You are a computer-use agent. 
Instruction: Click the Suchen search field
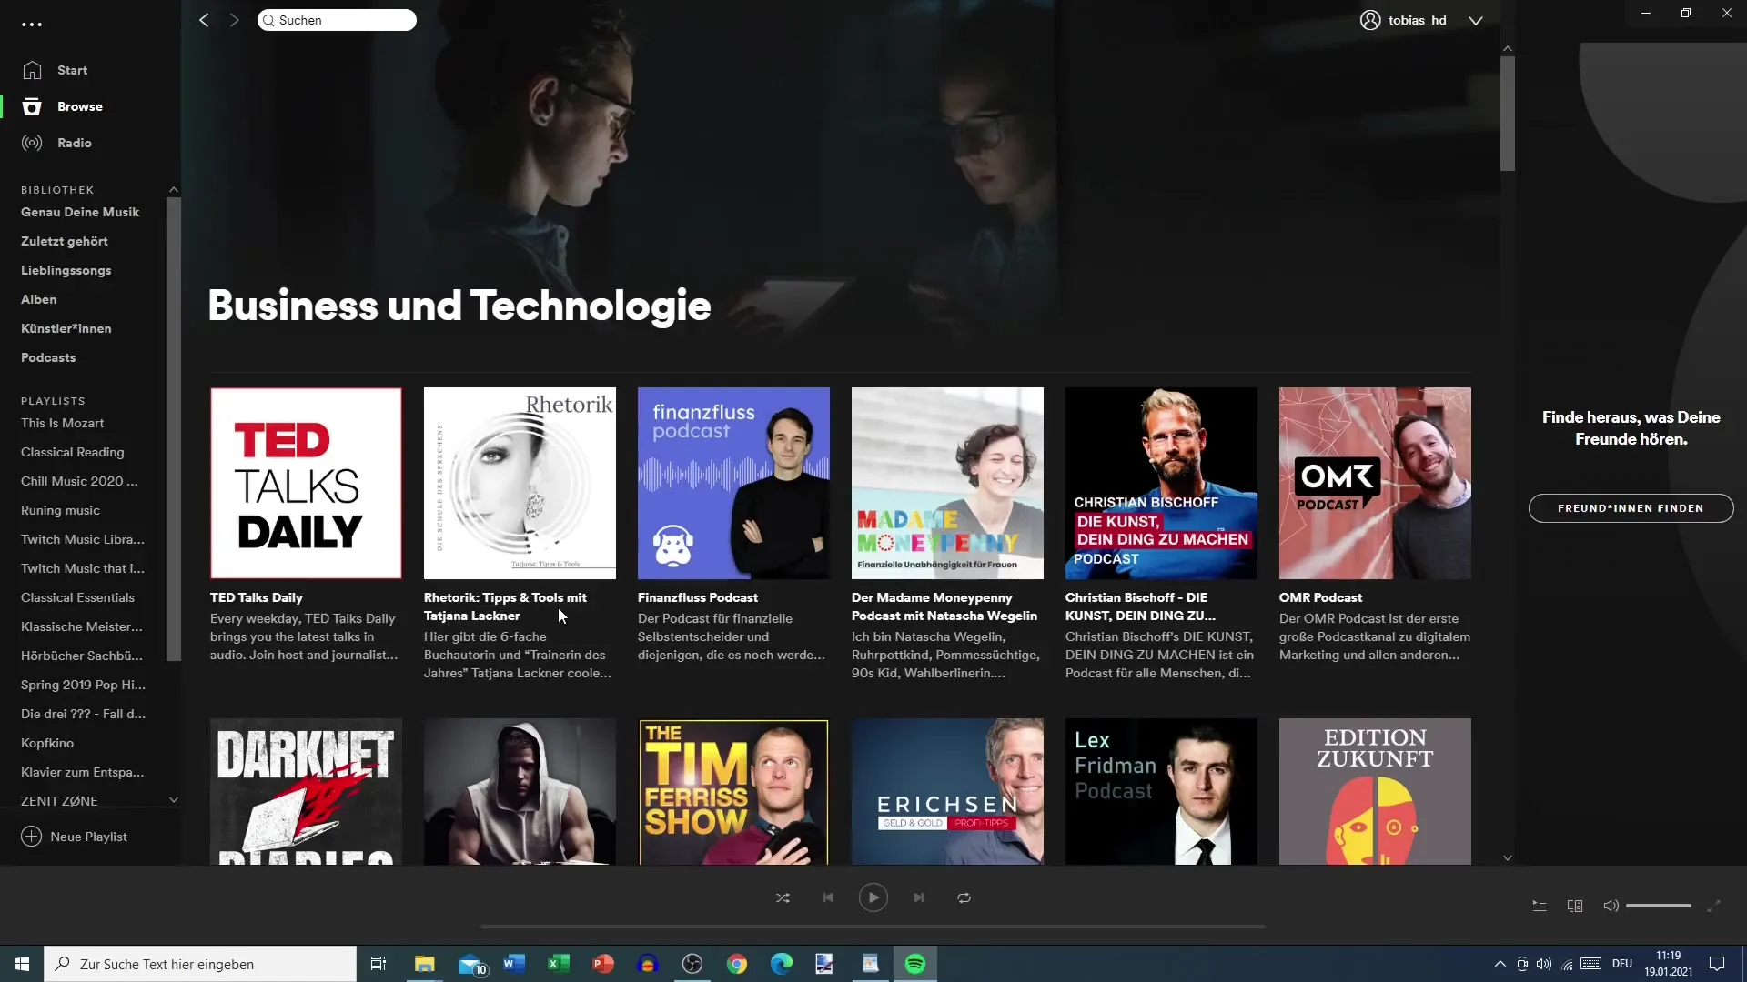pyautogui.click(x=337, y=20)
